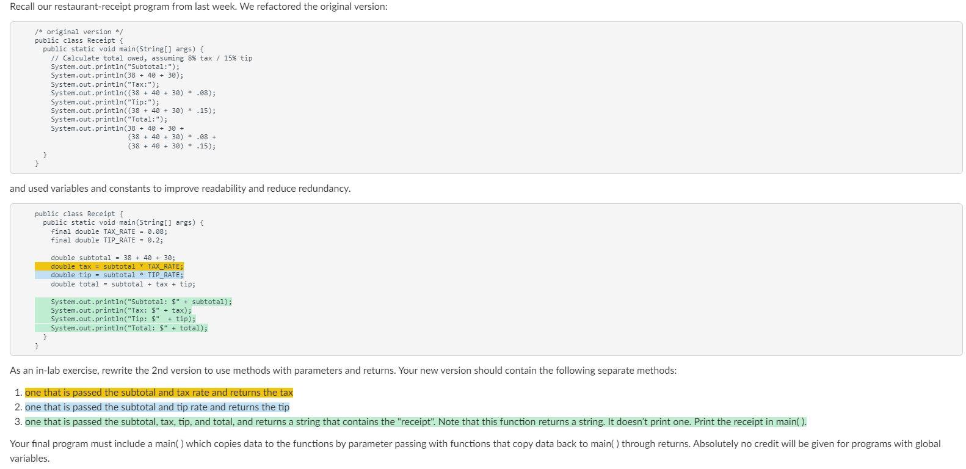Click the 'Your final program must include' paragraph
The width and height of the screenshot is (966, 469).
[475, 451]
